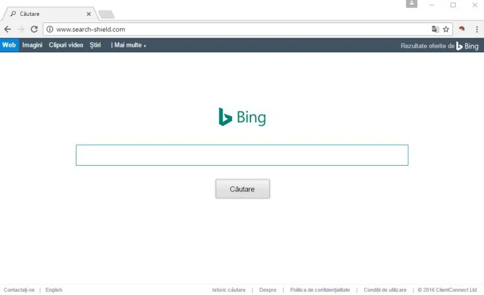
Task: Close the Căutare tab
Action: tap(88, 14)
